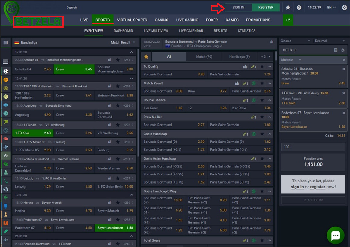
Task: Switch to the DASHBOARD tab
Action: 123,31
